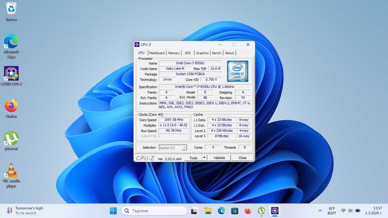Click the Task View taskbar icon

[x=195, y=211]
